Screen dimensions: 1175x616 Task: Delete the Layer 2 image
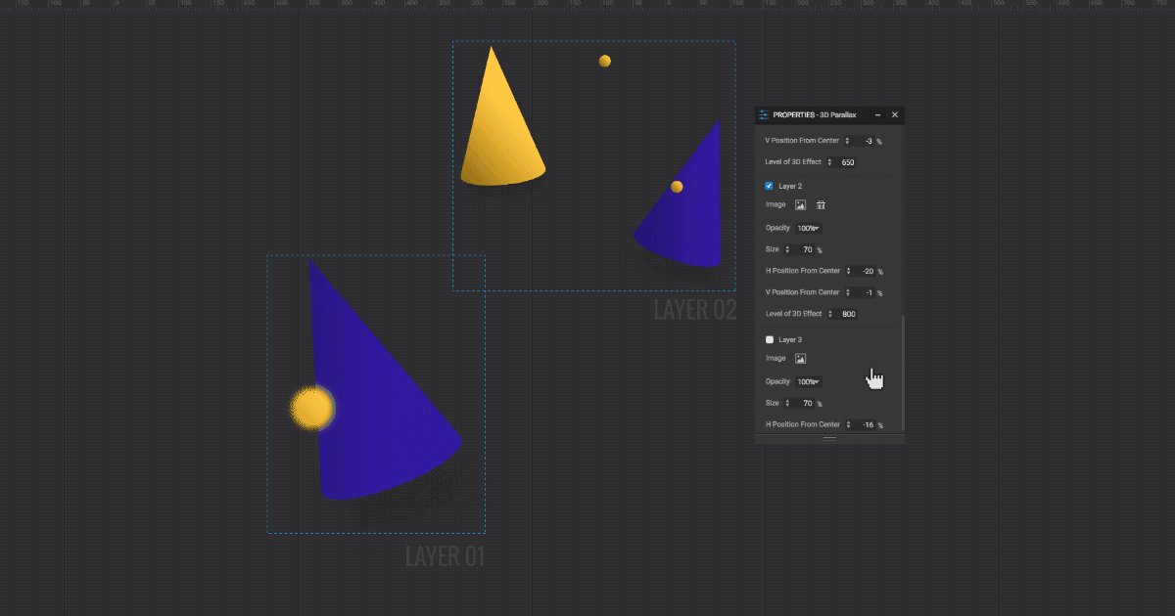tap(822, 205)
